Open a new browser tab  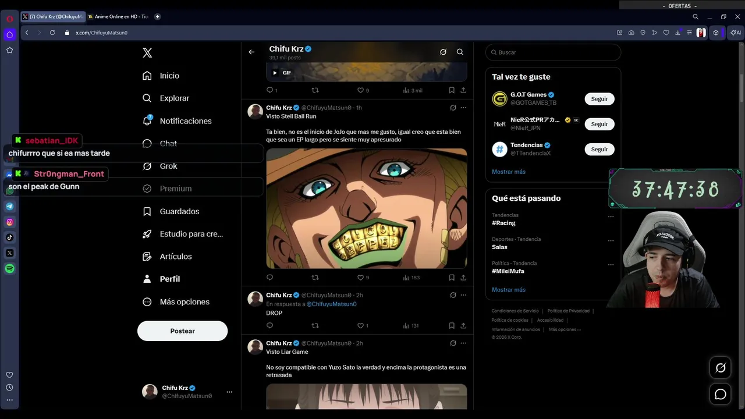click(157, 17)
